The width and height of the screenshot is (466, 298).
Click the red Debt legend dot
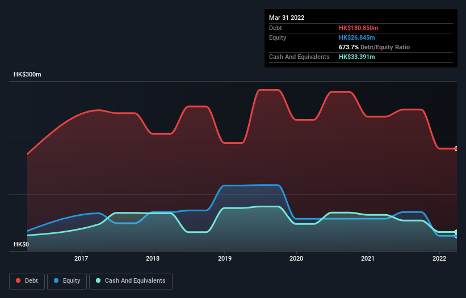click(18, 280)
